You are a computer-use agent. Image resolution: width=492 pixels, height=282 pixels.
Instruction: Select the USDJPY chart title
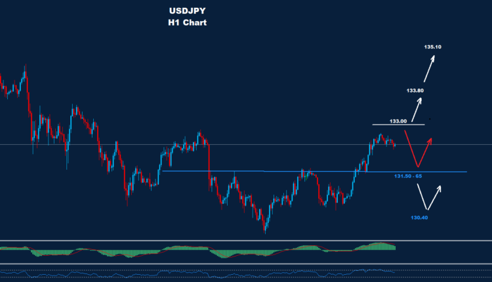point(188,11)
